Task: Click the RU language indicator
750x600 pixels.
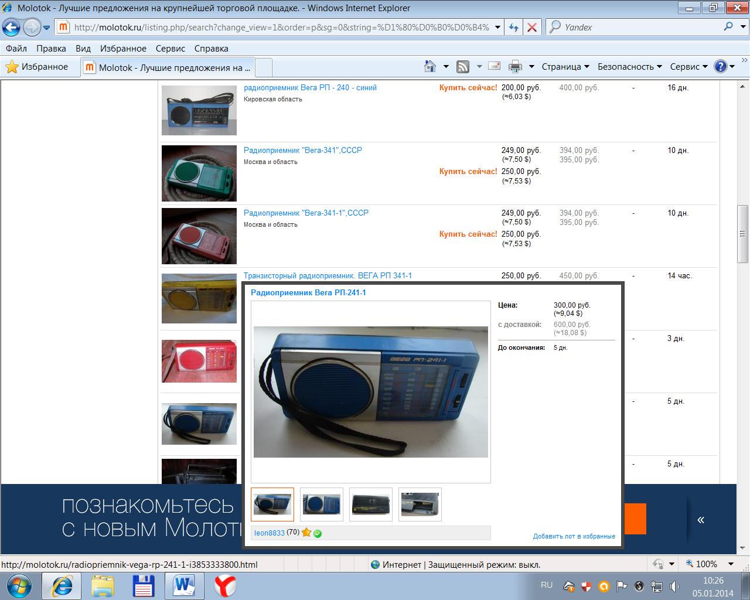Action: pyautogui.click(x=547, y=585)
